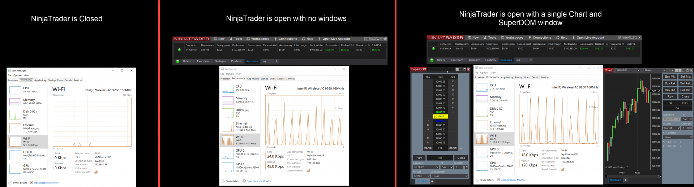Screen dimensions: 694x187
Task: Click Buy Mkt in the Chart Trader panel
Action: (x=670, y=77)
